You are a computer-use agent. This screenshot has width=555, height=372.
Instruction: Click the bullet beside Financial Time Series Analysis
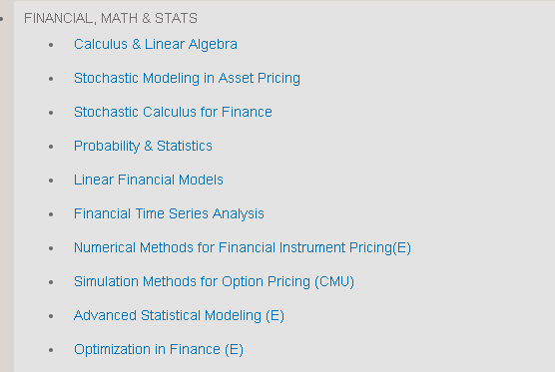pos(51,214)
